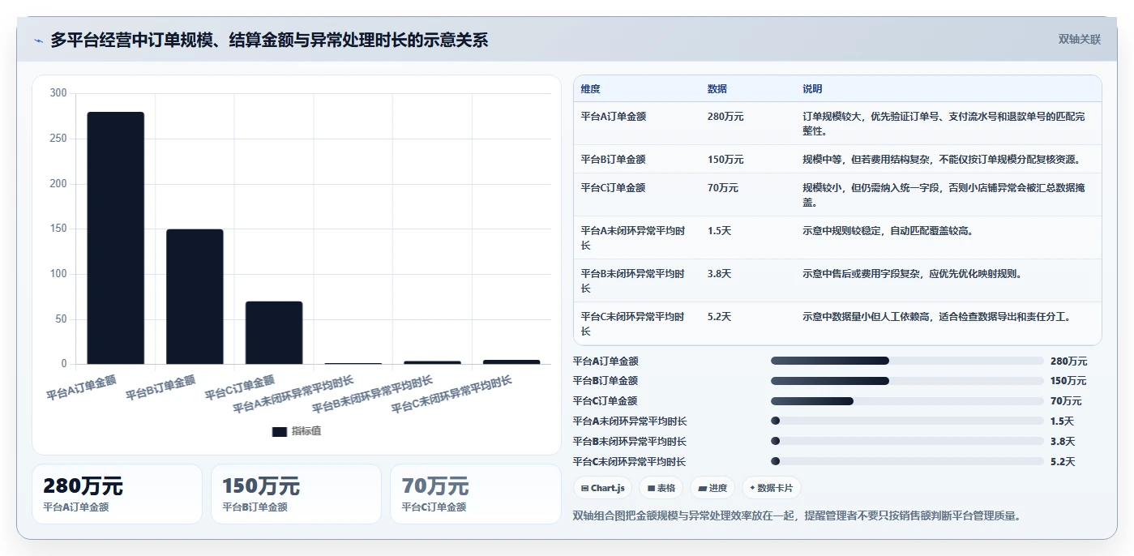
Task: Click the progress bar for 平台A未闭环异常平均时长
Action: (907, 421)
